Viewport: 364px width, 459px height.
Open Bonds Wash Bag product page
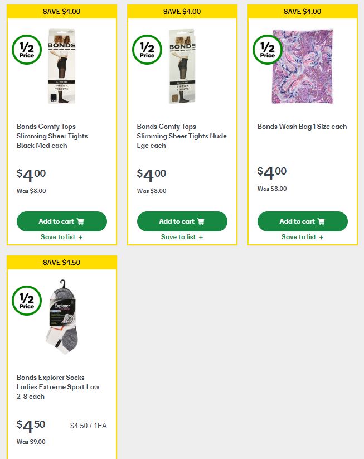tap(302, 127)
